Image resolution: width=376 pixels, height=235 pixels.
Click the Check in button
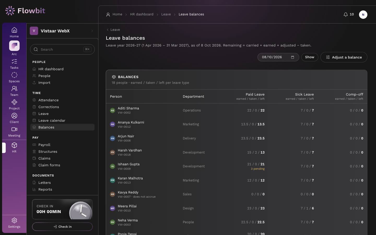click(62, 227)
